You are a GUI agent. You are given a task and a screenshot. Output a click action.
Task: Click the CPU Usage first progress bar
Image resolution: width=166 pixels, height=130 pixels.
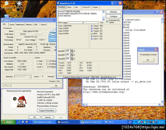(75, 22)
